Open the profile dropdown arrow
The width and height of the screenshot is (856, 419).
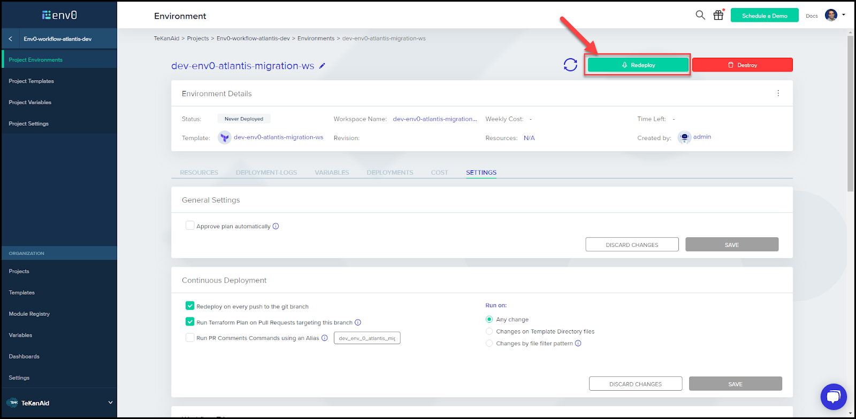[x=844, y=15]
